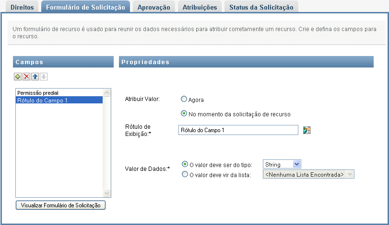Click the fields list scrollbar up arrow
Screen dimensions: 389x225
click(107, 92)
